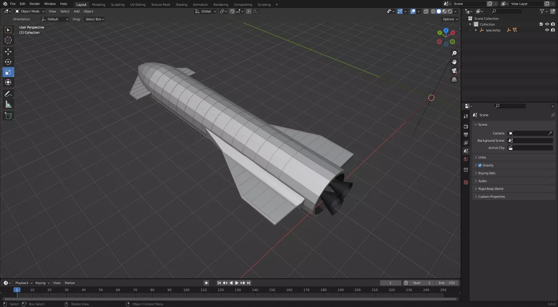Click the outliner search field

click(x=506, y=11)
